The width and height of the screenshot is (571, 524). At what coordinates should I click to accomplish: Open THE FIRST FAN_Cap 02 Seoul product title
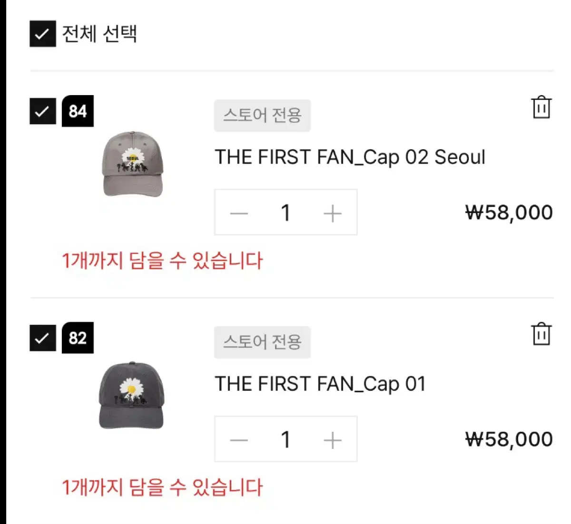point(350,157)
